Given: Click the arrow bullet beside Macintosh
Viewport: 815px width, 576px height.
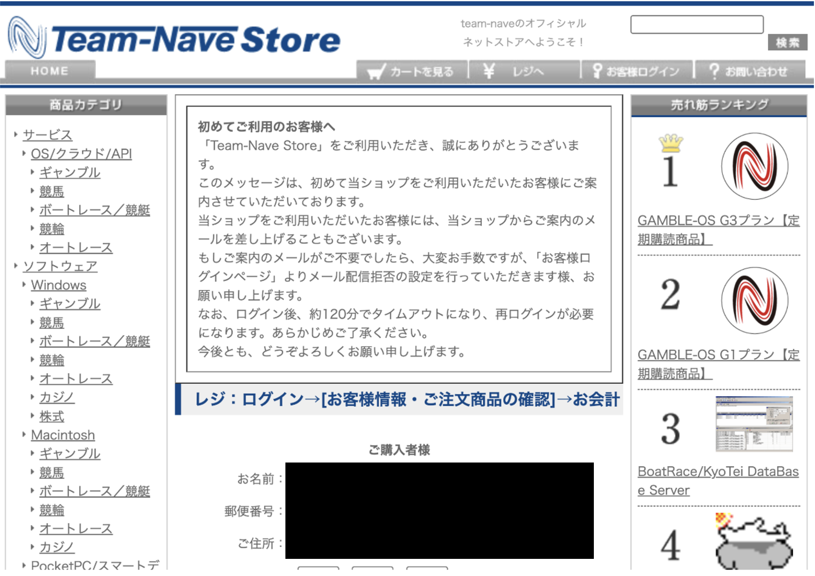Looking at the screenshot, I should [24, 434].
